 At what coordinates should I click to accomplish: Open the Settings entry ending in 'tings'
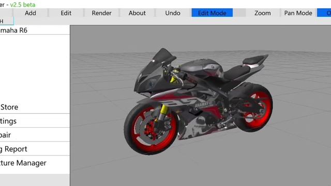35,121
